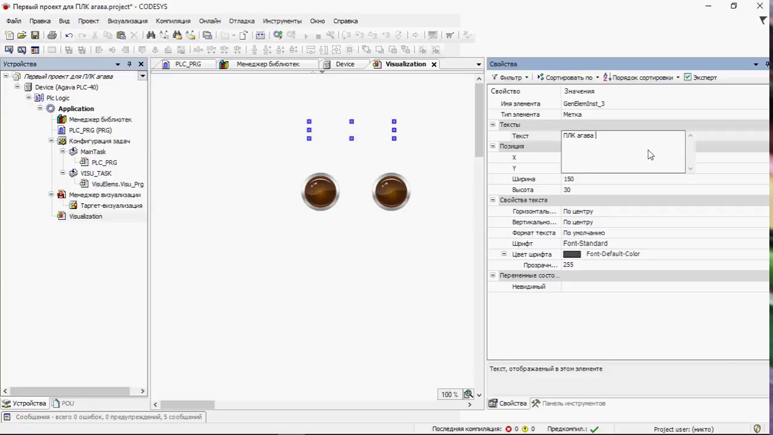Click the shield icon in status bar corner
Screen dimensions: 773x435
point(758,429)
